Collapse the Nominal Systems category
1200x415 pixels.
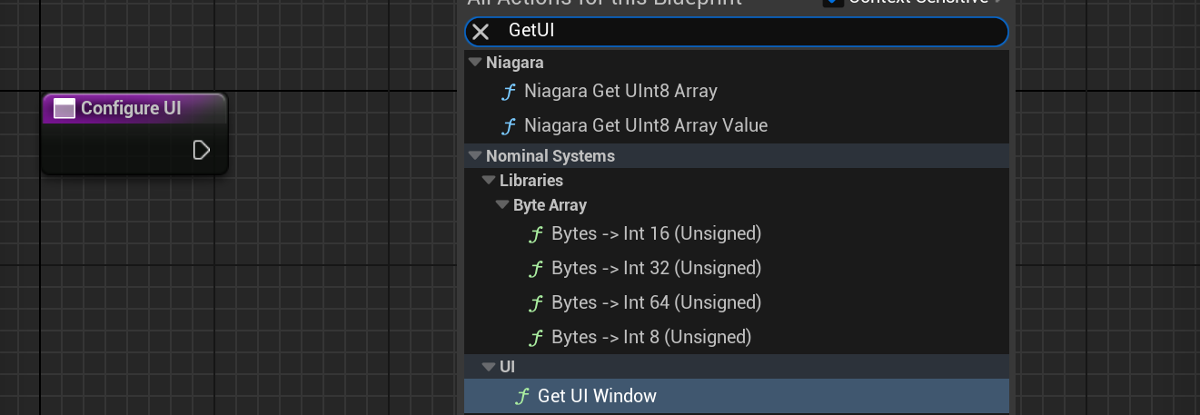475,156
